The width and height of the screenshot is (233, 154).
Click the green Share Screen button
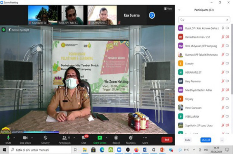tap(100, 140)
